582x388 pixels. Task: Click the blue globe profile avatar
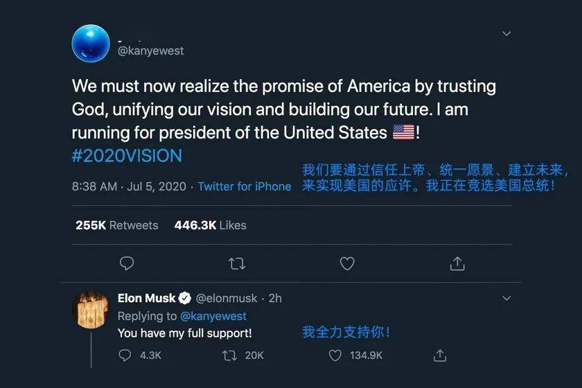pos(91,43)
